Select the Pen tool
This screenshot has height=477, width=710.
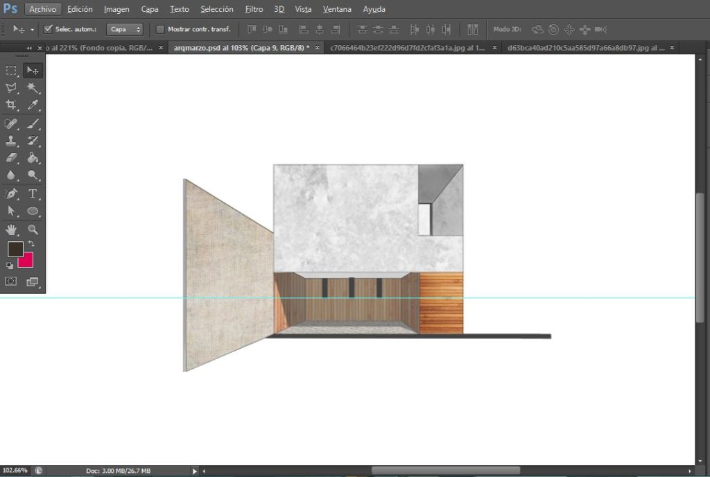pos(11,193)
